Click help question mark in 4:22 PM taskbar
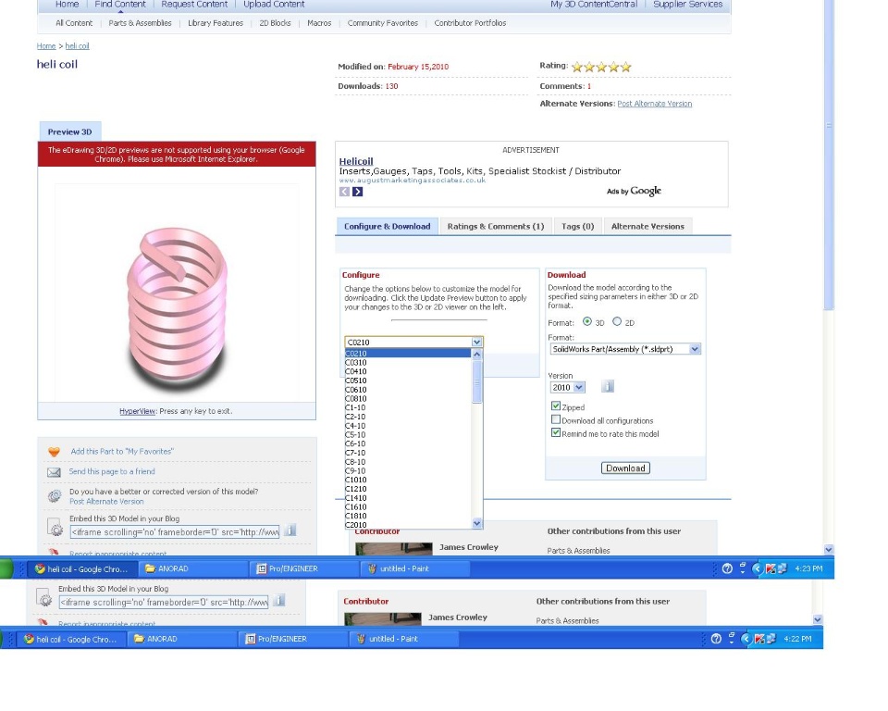The width and height of the screenshot is (888, 711). pyautogui.click(x=716, y=639)
